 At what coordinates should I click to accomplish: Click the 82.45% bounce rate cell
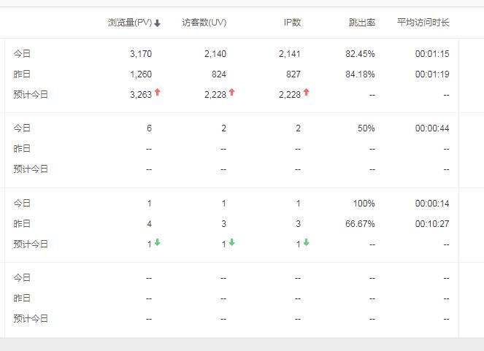point(360,54)
